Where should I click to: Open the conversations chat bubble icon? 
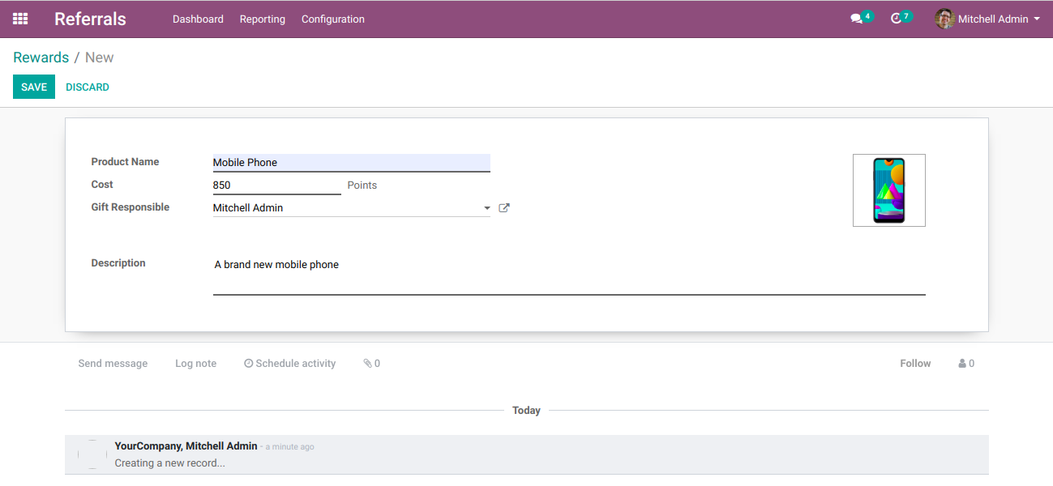(856, 19)
